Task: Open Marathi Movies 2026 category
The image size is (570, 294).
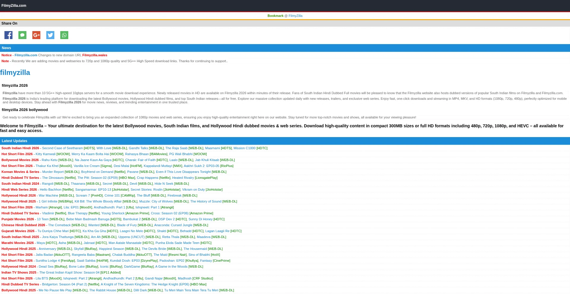Action: [x=18, y=243]
